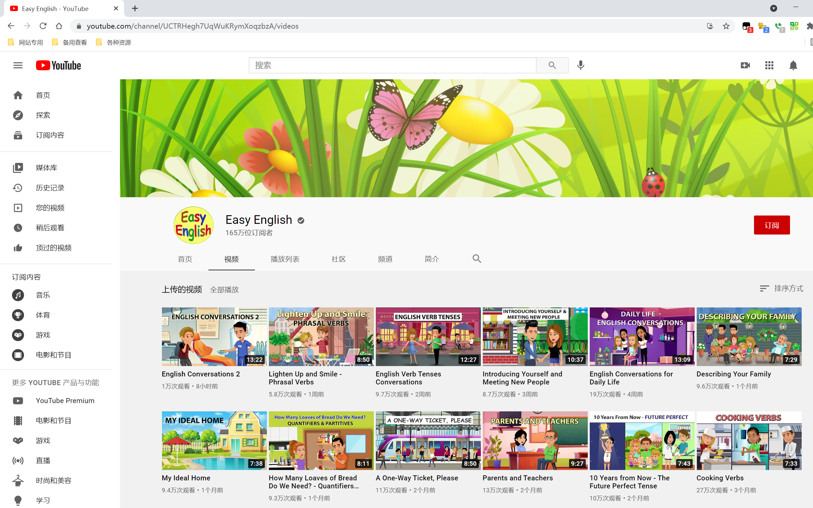Open the Cooking Verbs title link

[720, 478]
